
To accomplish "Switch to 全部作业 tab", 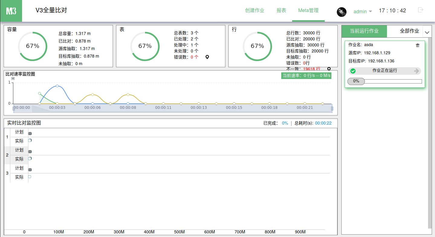I will (409, 31).
